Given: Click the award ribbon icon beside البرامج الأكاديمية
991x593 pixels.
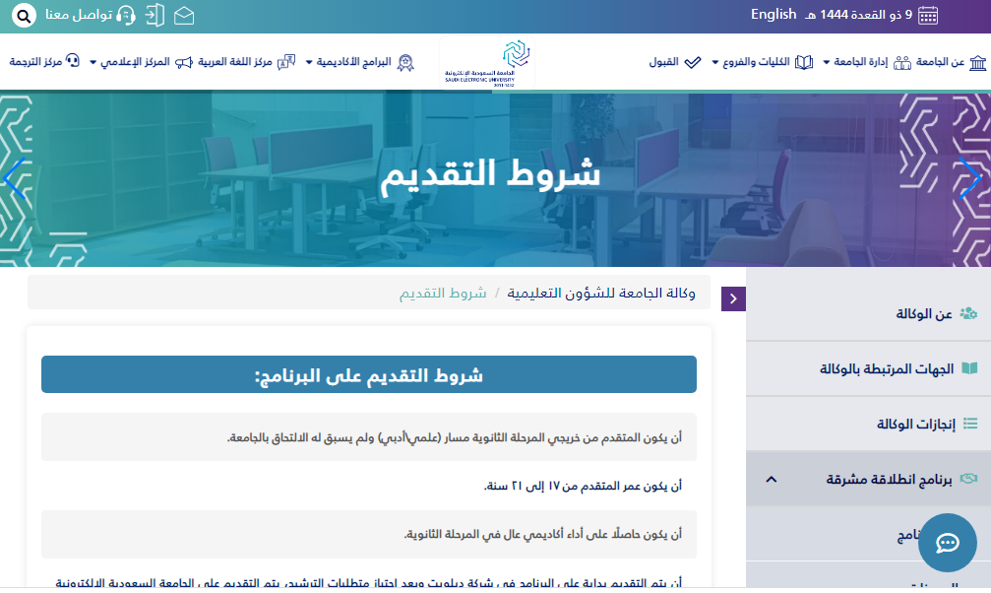Looking at the screenshot, I should 405,62.
